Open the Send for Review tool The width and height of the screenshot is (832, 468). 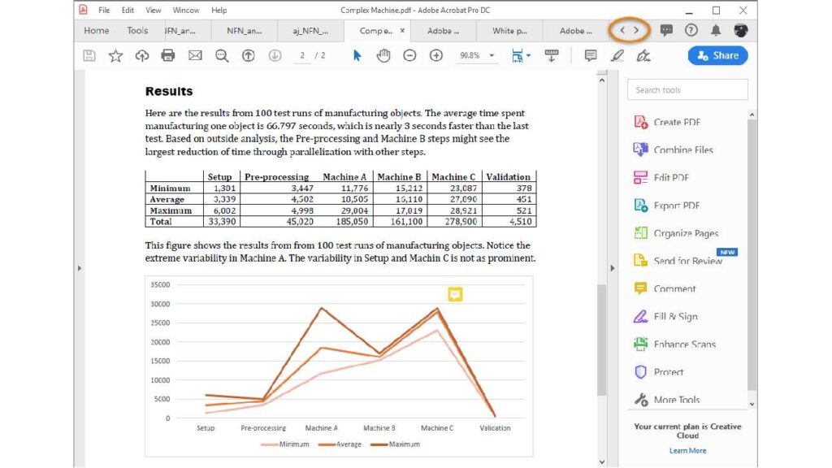point(678,261)
